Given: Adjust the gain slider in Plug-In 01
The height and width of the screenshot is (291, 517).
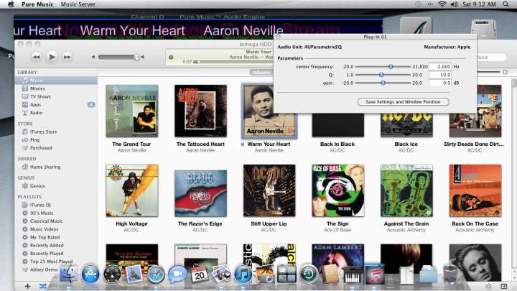Looking at the screenshot, I should click(x=383, y=83).
